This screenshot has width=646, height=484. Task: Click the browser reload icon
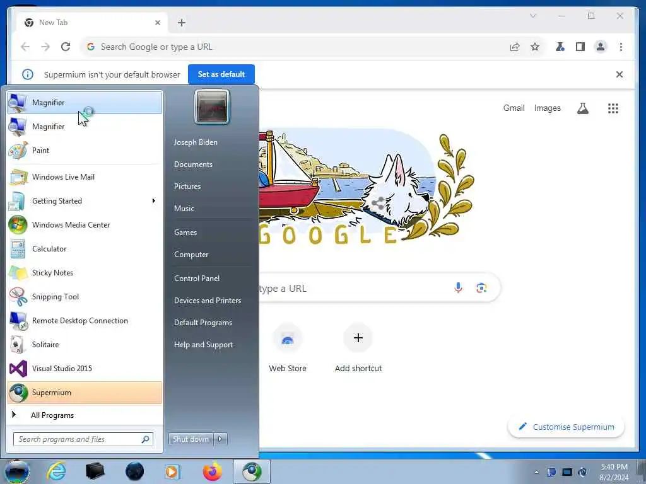(x=66, y=47)
